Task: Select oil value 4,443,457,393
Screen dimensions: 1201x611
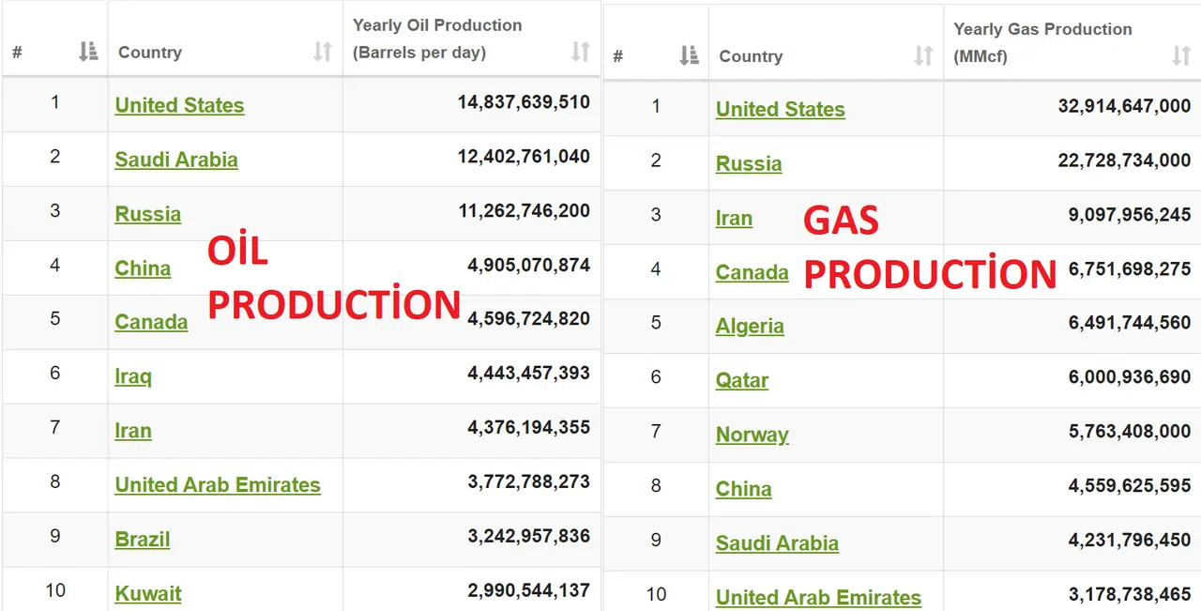Action: [x=528, y=373]
